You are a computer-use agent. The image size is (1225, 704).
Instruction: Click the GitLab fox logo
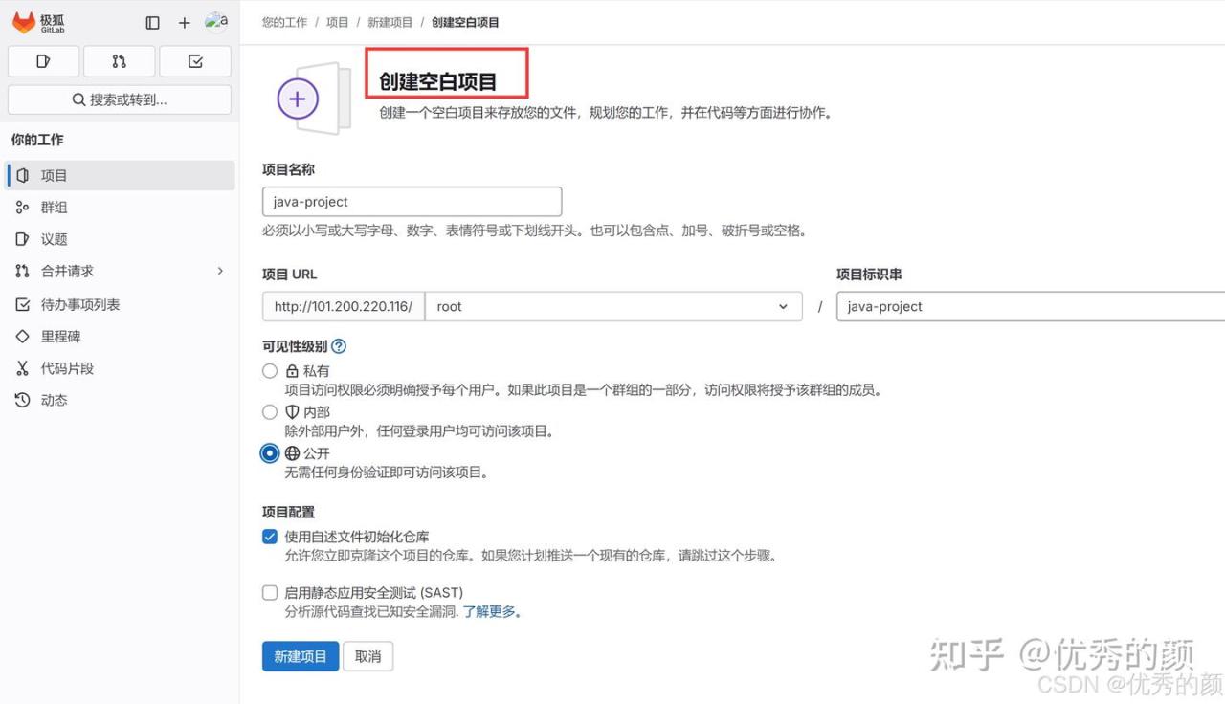point(24,23)
